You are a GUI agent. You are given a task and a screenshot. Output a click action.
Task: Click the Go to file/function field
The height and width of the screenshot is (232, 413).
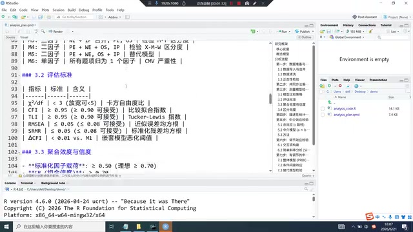point(75,17)
